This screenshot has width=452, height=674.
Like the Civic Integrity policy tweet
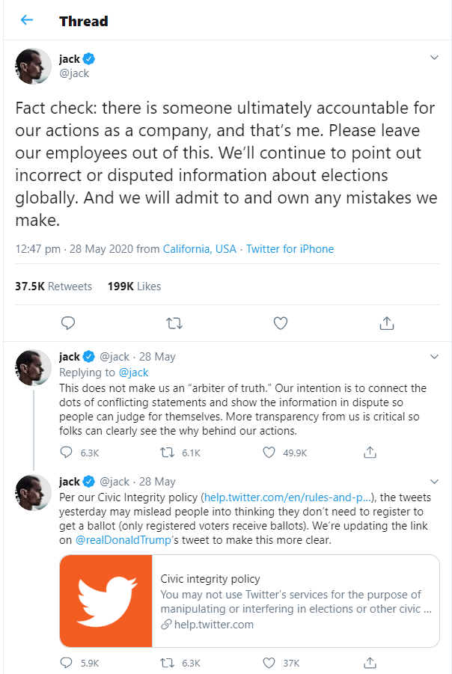270,663
